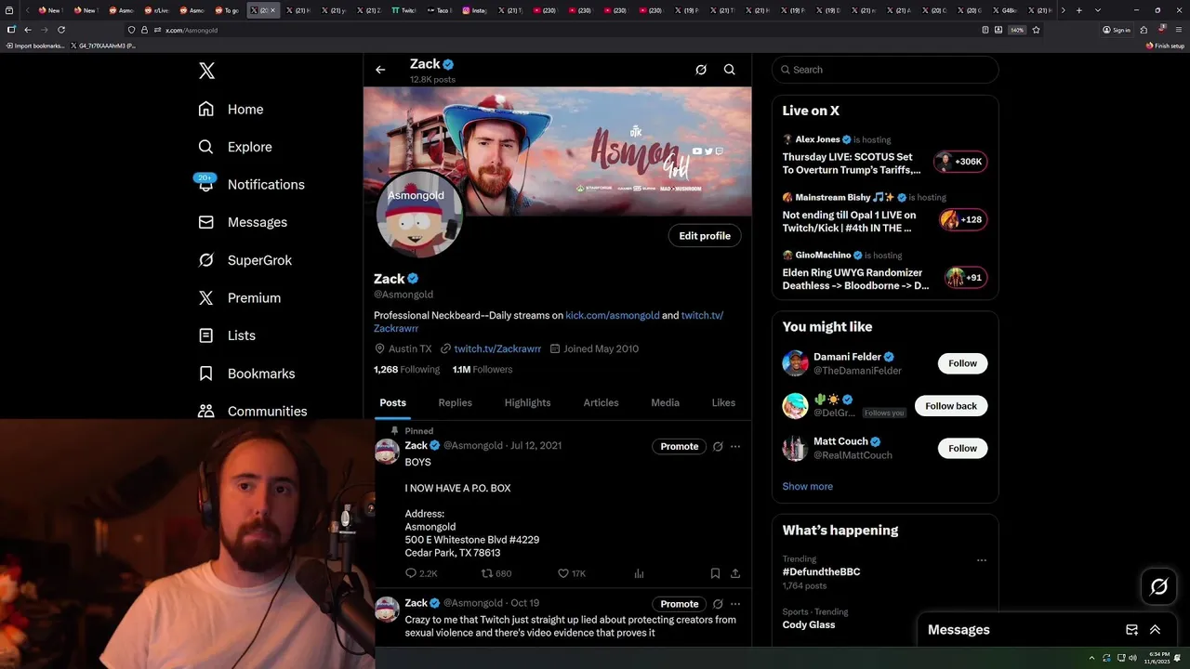Viewport: 1190px width, 669px height.
Task: Click the back arrow on profile header
Action: [380, 70]
